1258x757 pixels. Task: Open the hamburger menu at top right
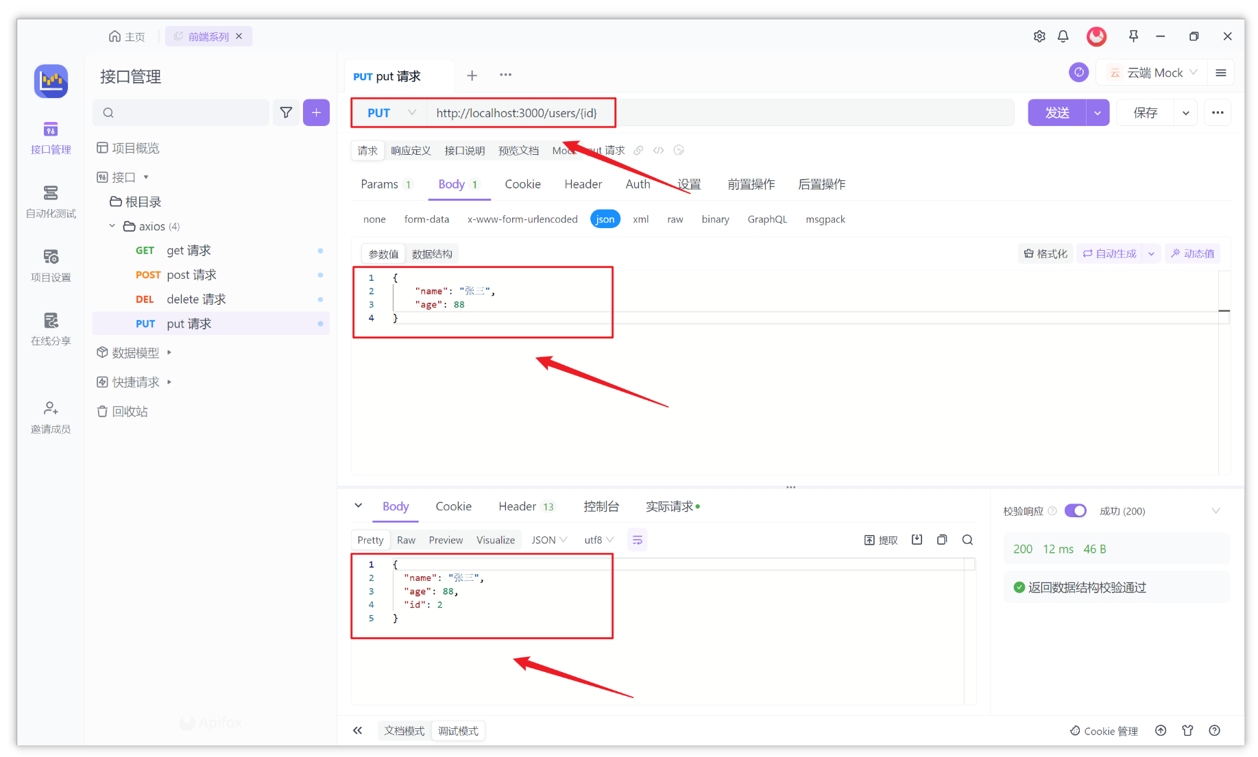(x=1221, y=73)
